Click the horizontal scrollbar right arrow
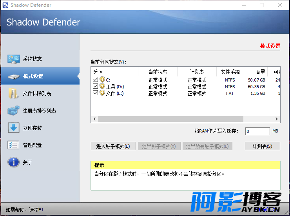This screenshot has height=216, width=290. tap(277, 119)
